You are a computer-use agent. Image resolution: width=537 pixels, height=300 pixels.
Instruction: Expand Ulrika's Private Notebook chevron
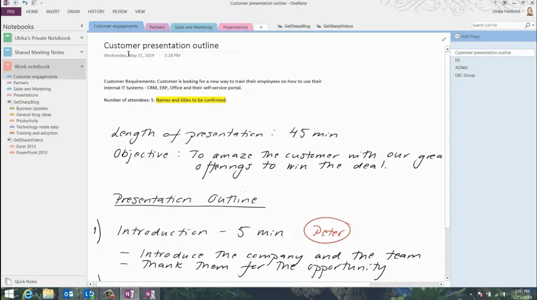coord(81,38)
